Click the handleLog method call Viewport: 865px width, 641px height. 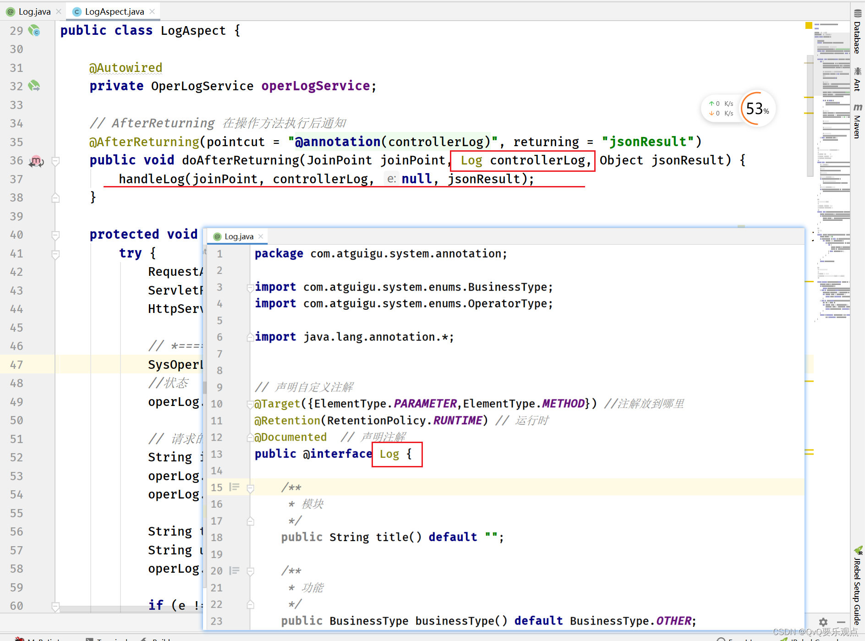[152, 179]
